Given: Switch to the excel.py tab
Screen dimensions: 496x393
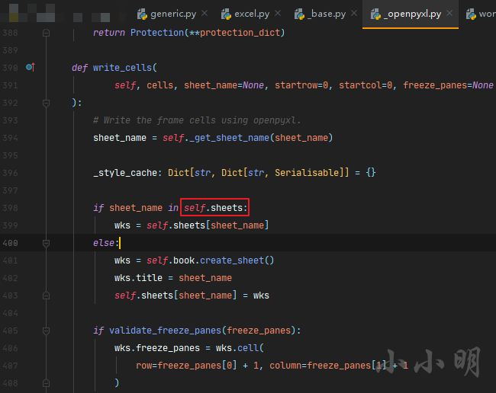Looking at the screenshot, I should click(252, 14).
